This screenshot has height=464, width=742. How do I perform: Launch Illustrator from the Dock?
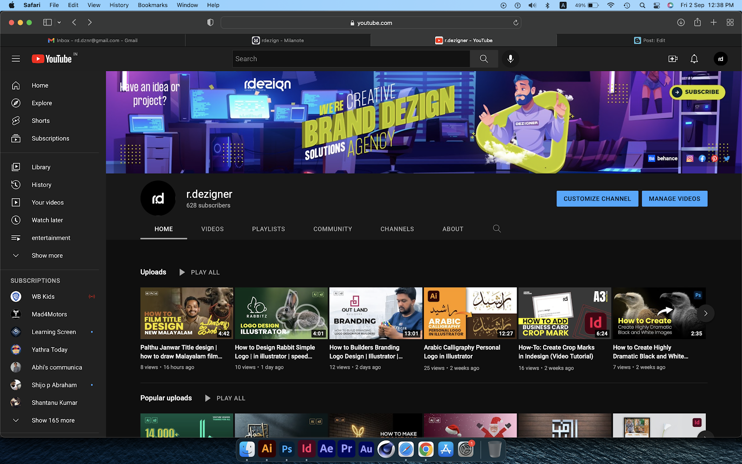click(267, 449)
